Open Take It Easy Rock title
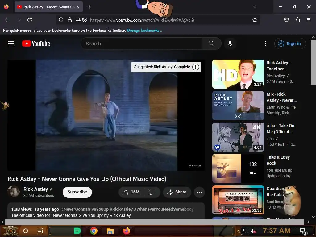This screenshot has height=237, width=316. [278, 160]
